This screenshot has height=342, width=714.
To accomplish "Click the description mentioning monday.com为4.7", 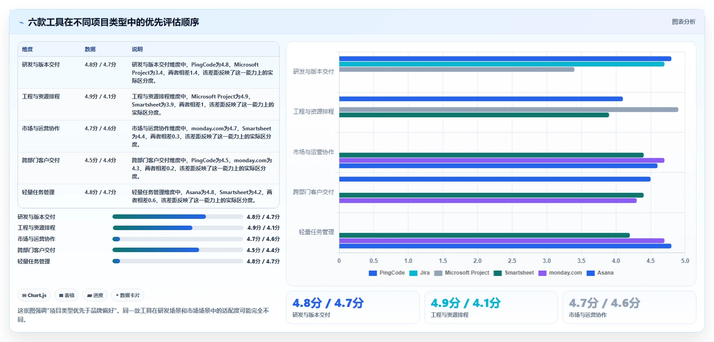I will point(202,137).
